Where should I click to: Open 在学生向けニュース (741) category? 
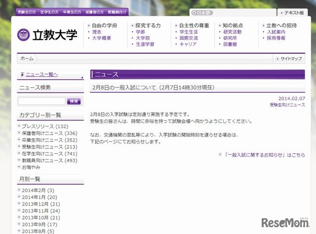pyautogui.click(x=49, y=154)
